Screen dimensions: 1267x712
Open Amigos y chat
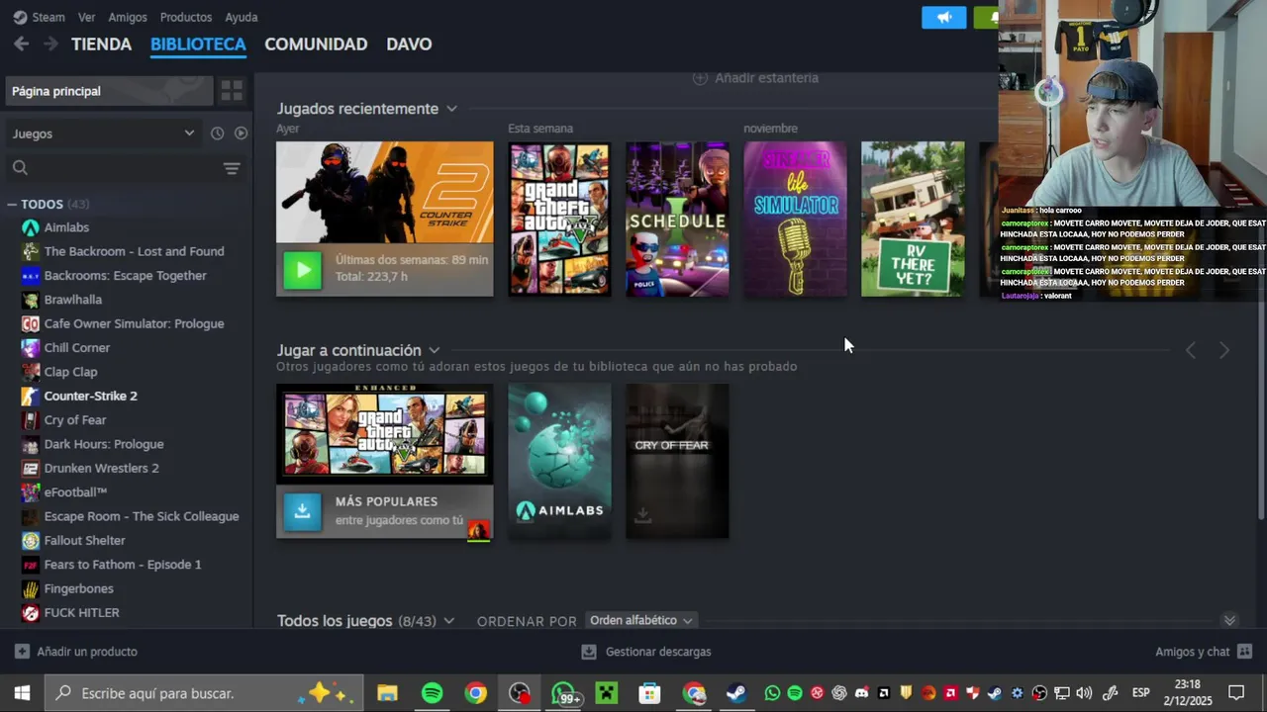pos(1204,652)
